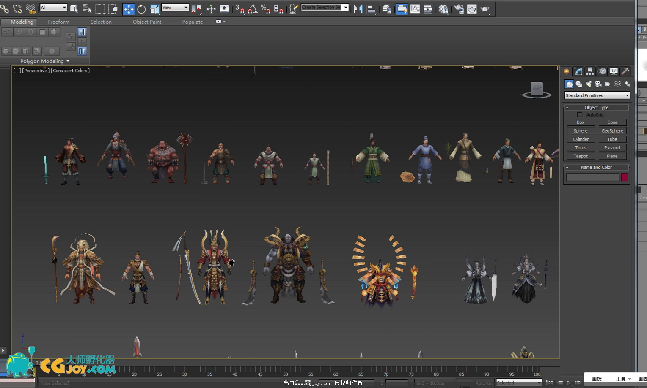Enable the AutoGrid checkbox
Image resolution: width=647 pixels, height=388 pixels.
(x=580, y=115)
